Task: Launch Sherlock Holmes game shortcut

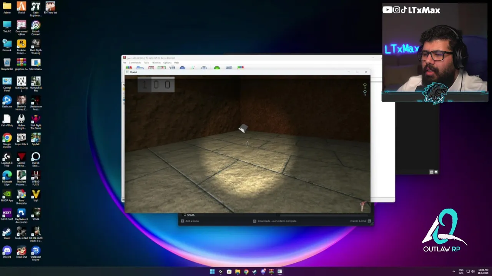Action: coord(22,103)
